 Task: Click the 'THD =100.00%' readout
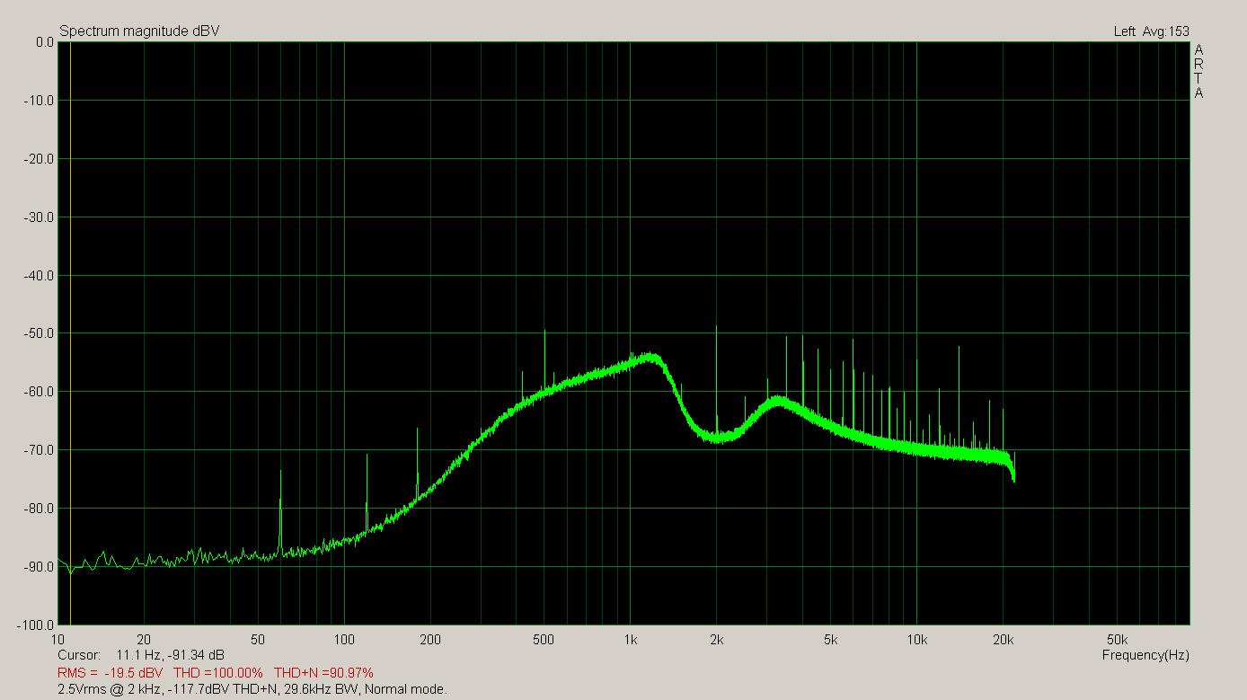218,672
